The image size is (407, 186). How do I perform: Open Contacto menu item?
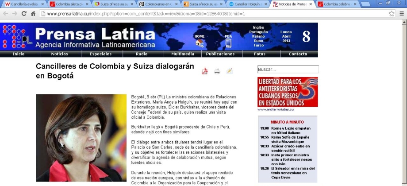click(x=298, y=54)
